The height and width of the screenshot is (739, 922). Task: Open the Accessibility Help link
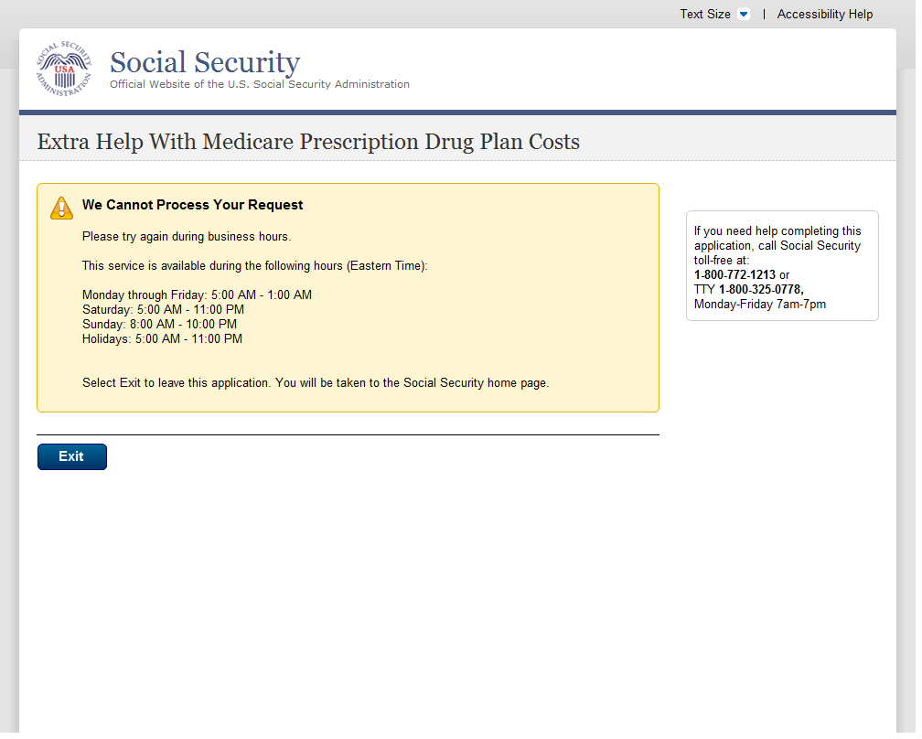(824, 15)
